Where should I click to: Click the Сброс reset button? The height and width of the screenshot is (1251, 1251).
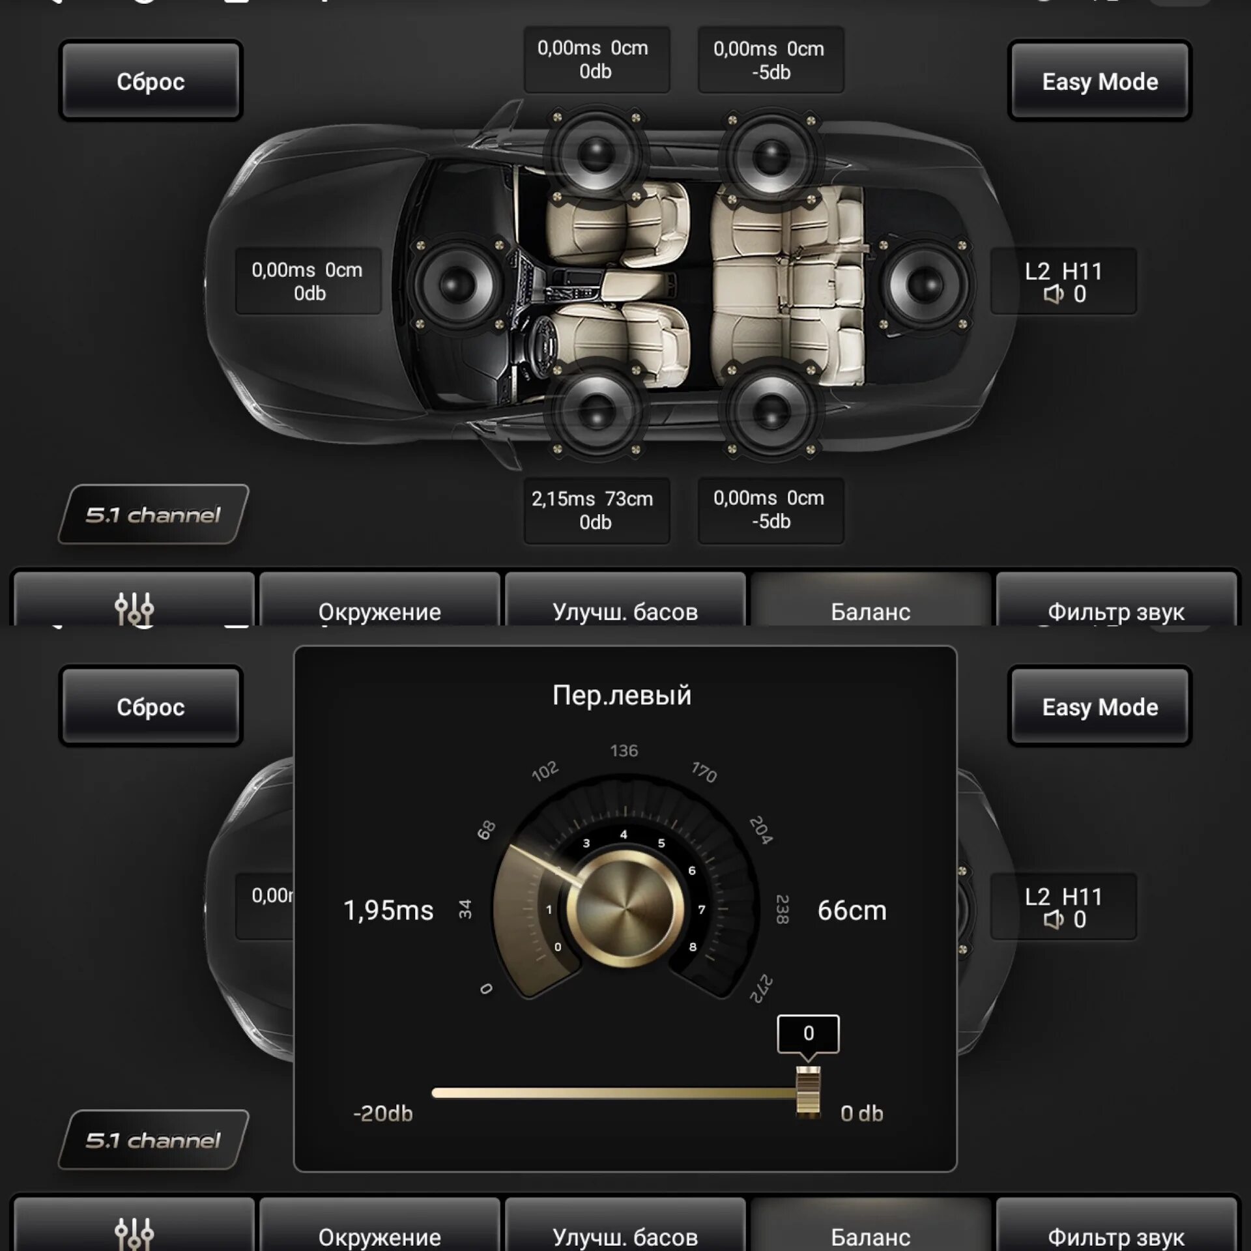tap(151, 80)
